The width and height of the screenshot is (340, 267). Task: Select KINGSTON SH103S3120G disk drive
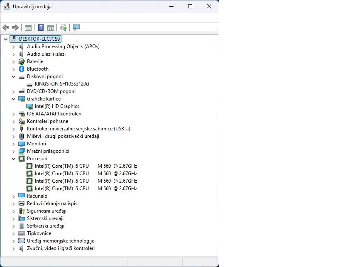[62, 84]
